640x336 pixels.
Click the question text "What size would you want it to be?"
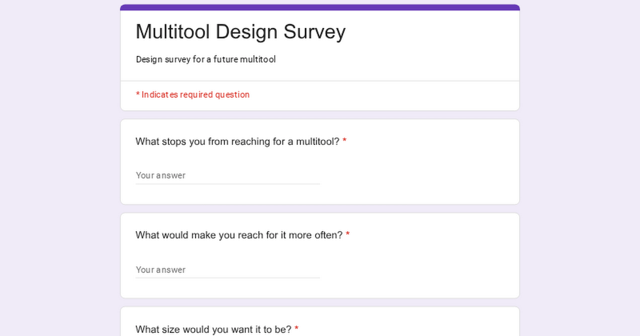213,329
